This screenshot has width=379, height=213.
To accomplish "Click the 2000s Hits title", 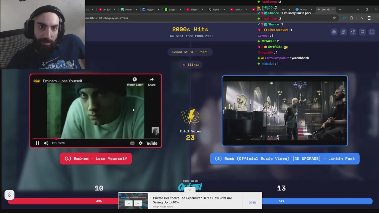I will point(190,30).
